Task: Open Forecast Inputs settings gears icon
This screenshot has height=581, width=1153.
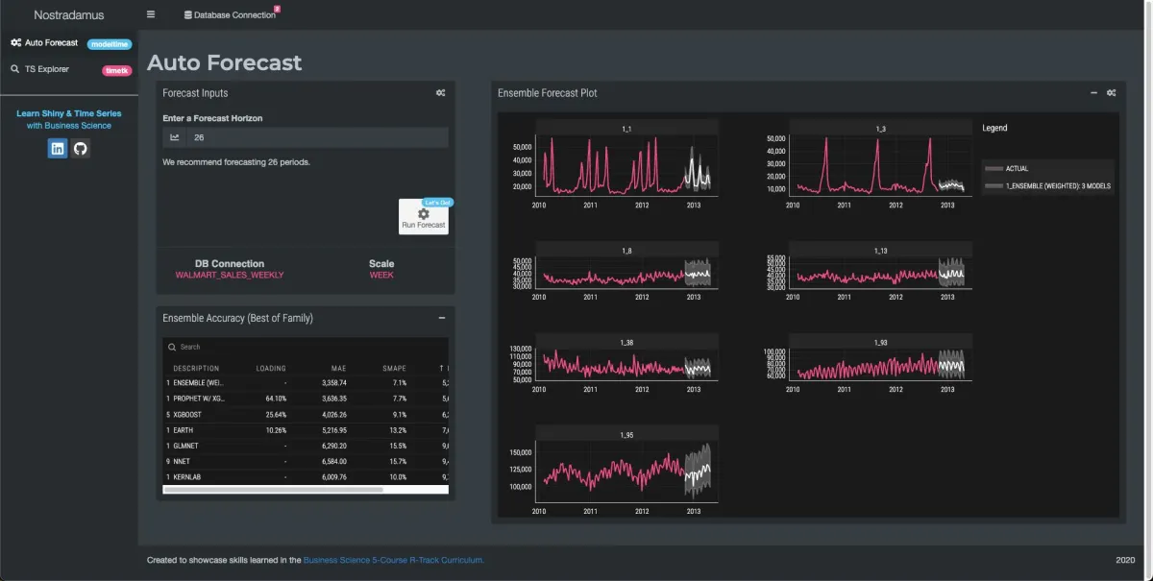Action: tap(440, 93)
